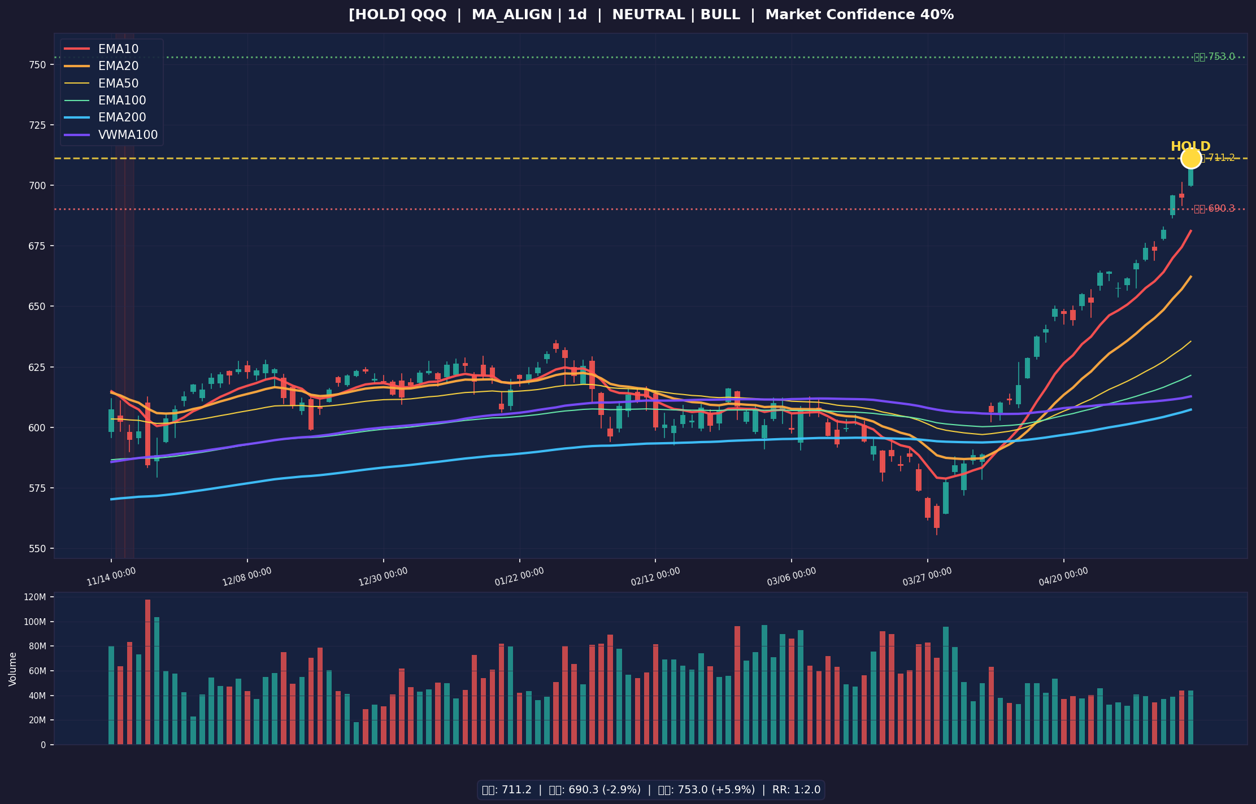This screenshot has width=1256, height=804.
Task: Click the 12/08 00:00 date label
Action: point(247,577)
